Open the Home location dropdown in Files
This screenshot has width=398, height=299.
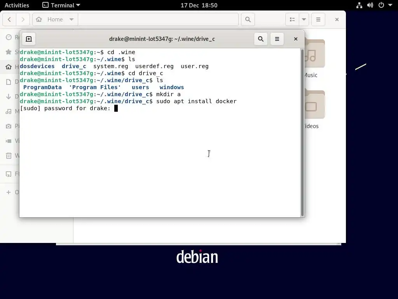point(72,19)
